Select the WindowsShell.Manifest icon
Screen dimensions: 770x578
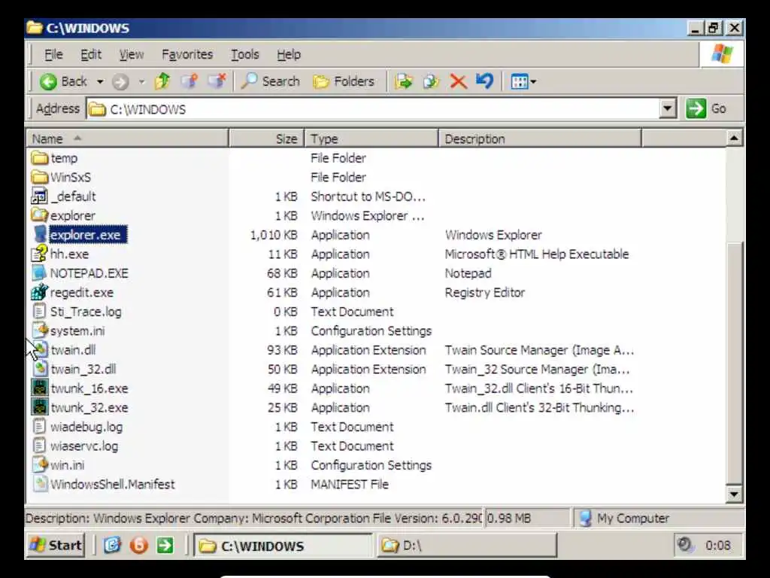[x=39, y=484]
